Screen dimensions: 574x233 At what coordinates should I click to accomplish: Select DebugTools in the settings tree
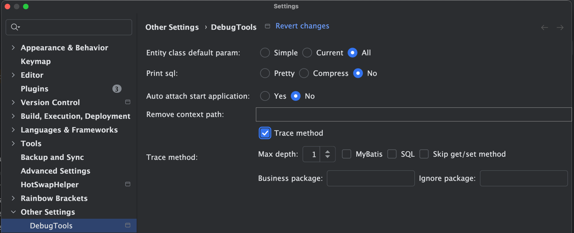pyautogui.click(x=69, y=226)
